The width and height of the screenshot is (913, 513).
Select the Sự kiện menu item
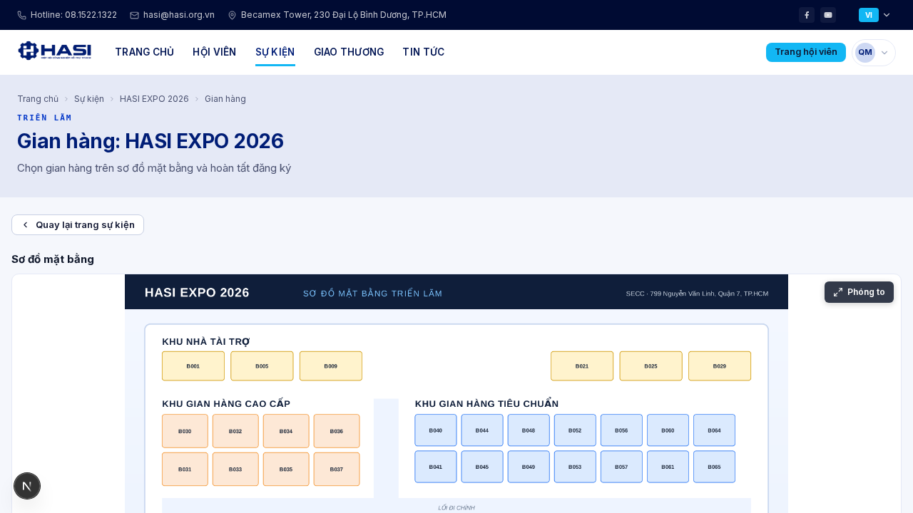275,52
